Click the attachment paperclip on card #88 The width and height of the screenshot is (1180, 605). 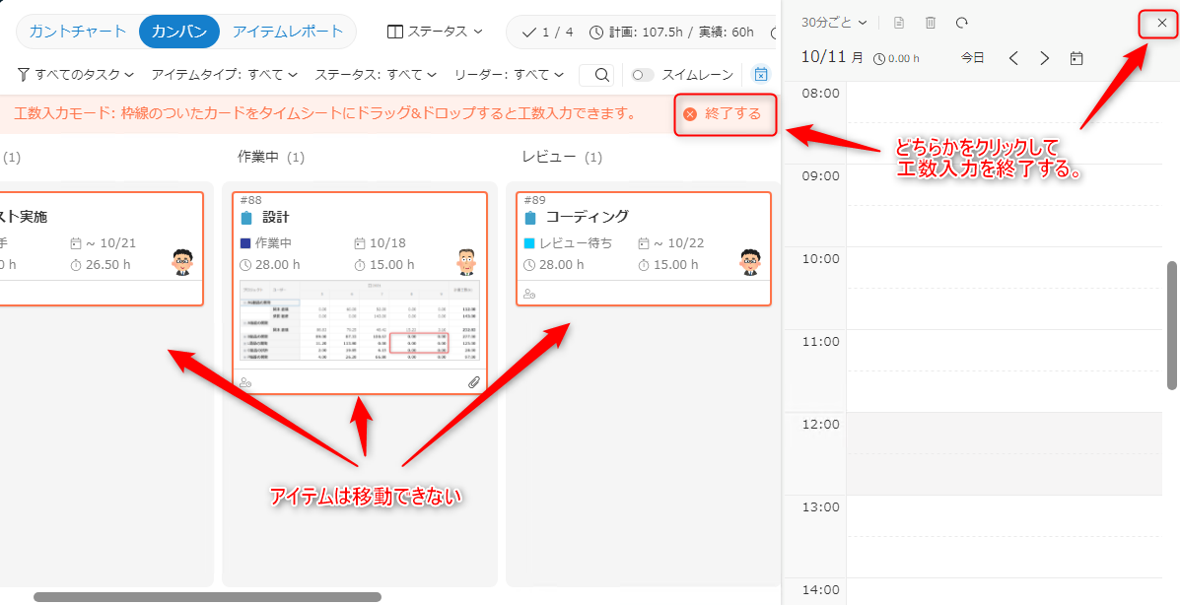[x=473, y=382]
